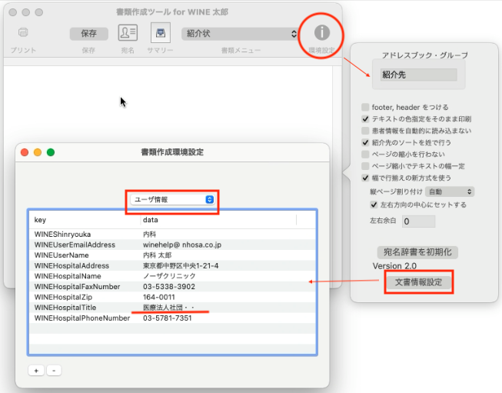Viewport: 502px width, 393px height.
Task: Click the プリント printer icon
Action: (23, 33)
